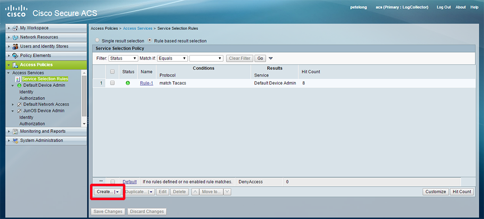Click the Go filter button
Viewport: 484px width, 219px height.
(260, 58)
